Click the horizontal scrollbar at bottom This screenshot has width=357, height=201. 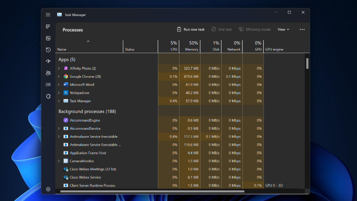click(x=152, y=192)
